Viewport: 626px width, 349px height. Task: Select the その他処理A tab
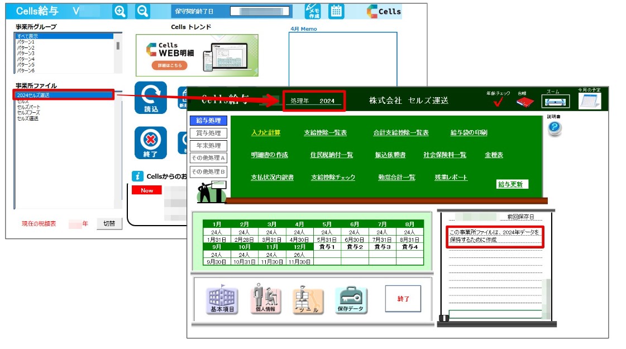click(x=208, y=157)
